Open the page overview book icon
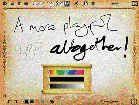The width and height of the screenshot is (139, 105). pyautogui.click(x=134, y=102)
